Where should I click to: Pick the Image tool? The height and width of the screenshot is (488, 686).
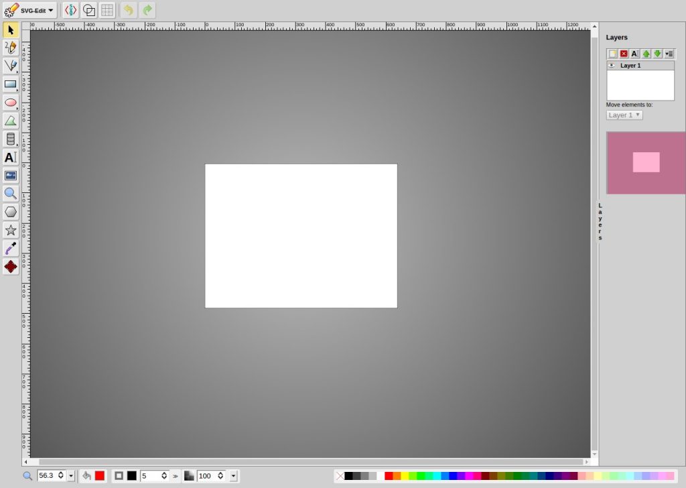11,175
